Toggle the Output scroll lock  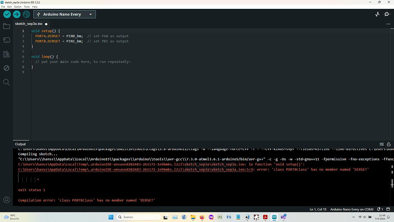point(389,144)
